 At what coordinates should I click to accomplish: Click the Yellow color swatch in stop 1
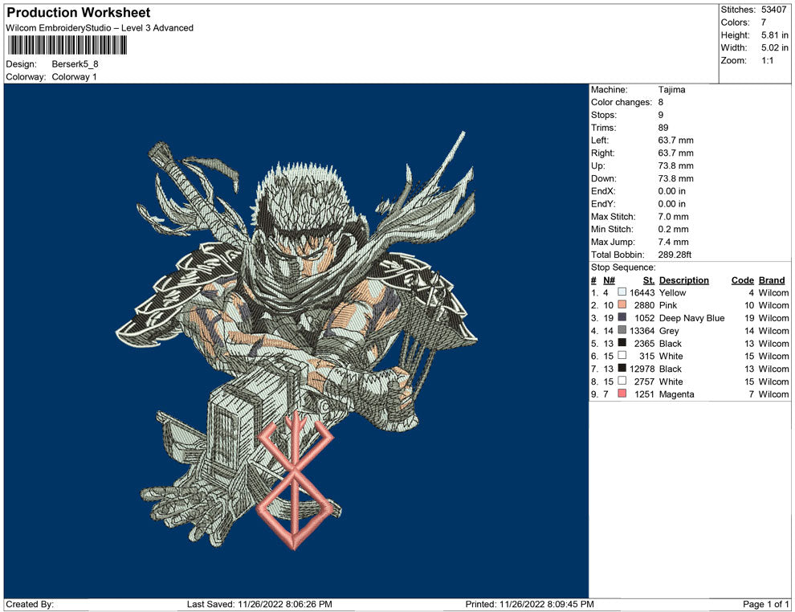[622, 293]
